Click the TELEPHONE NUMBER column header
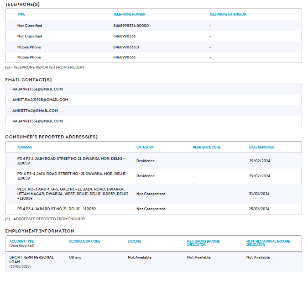This screenshot has width=308, height=291. tap(129, 14)
